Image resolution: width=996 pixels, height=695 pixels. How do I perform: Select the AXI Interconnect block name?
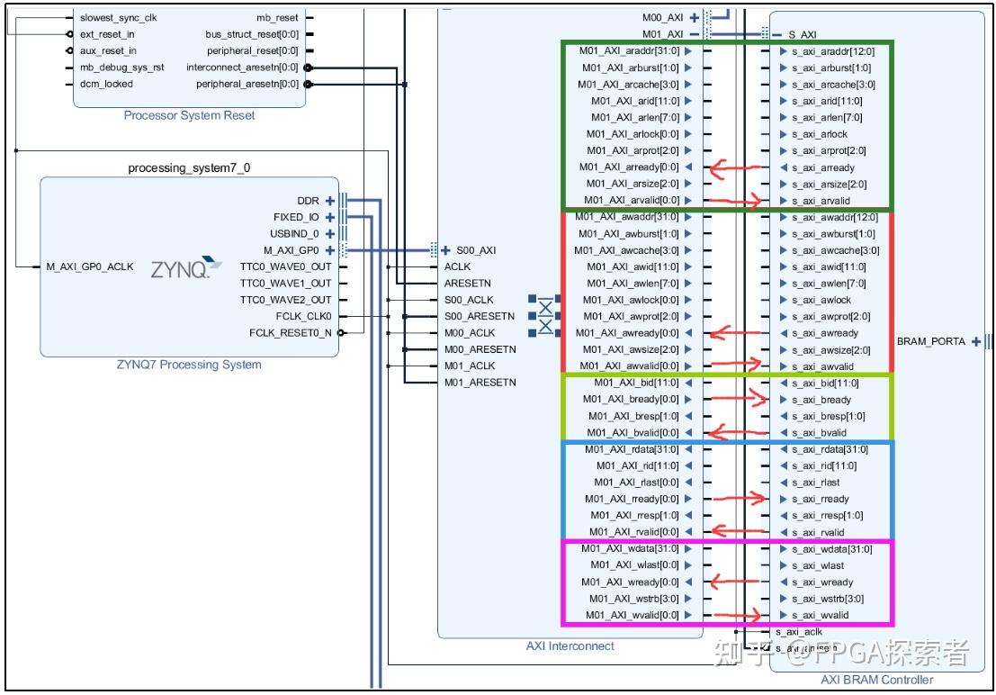pos(570,645)
